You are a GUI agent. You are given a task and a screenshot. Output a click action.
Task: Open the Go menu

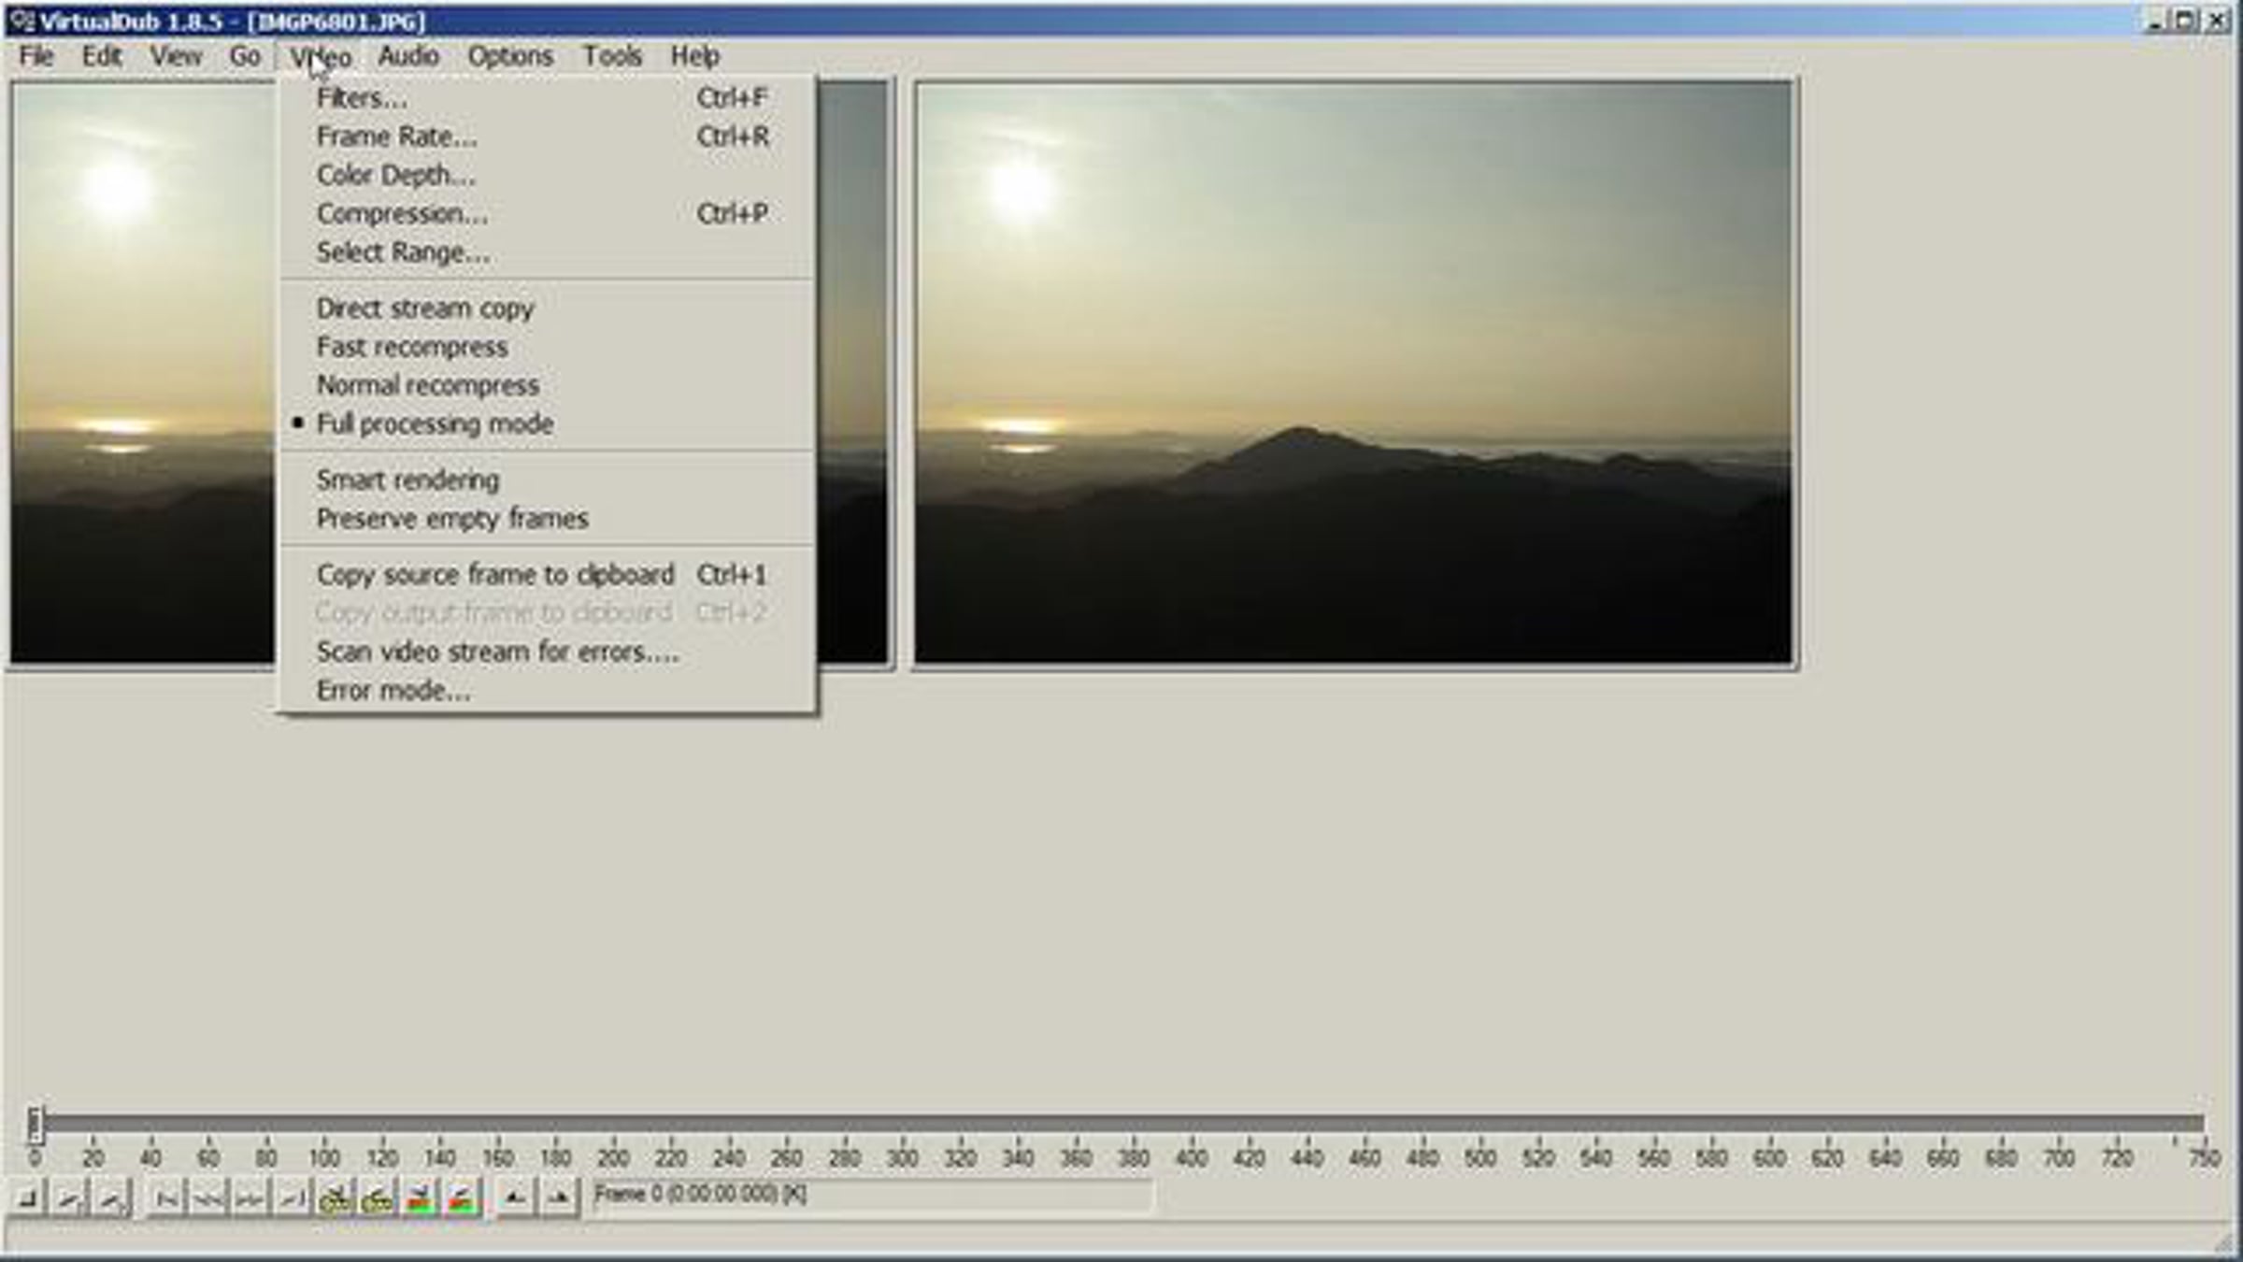point(245,56)
